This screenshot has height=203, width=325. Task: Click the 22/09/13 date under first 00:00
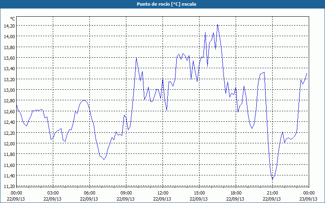click(x=16, y=199)
